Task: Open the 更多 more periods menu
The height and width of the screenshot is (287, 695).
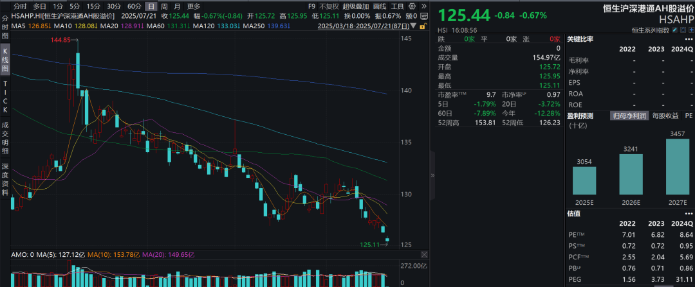Action: [194, 6]
